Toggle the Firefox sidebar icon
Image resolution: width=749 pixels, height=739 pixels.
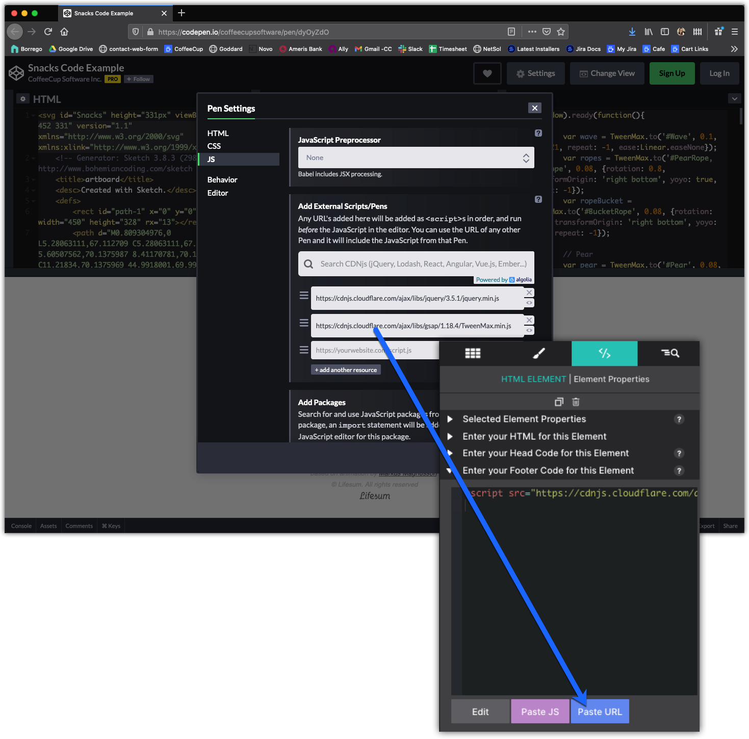[665, 32]
